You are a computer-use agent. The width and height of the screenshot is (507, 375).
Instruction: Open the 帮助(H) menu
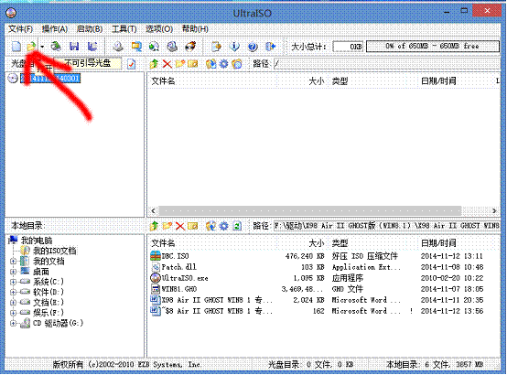195,29
